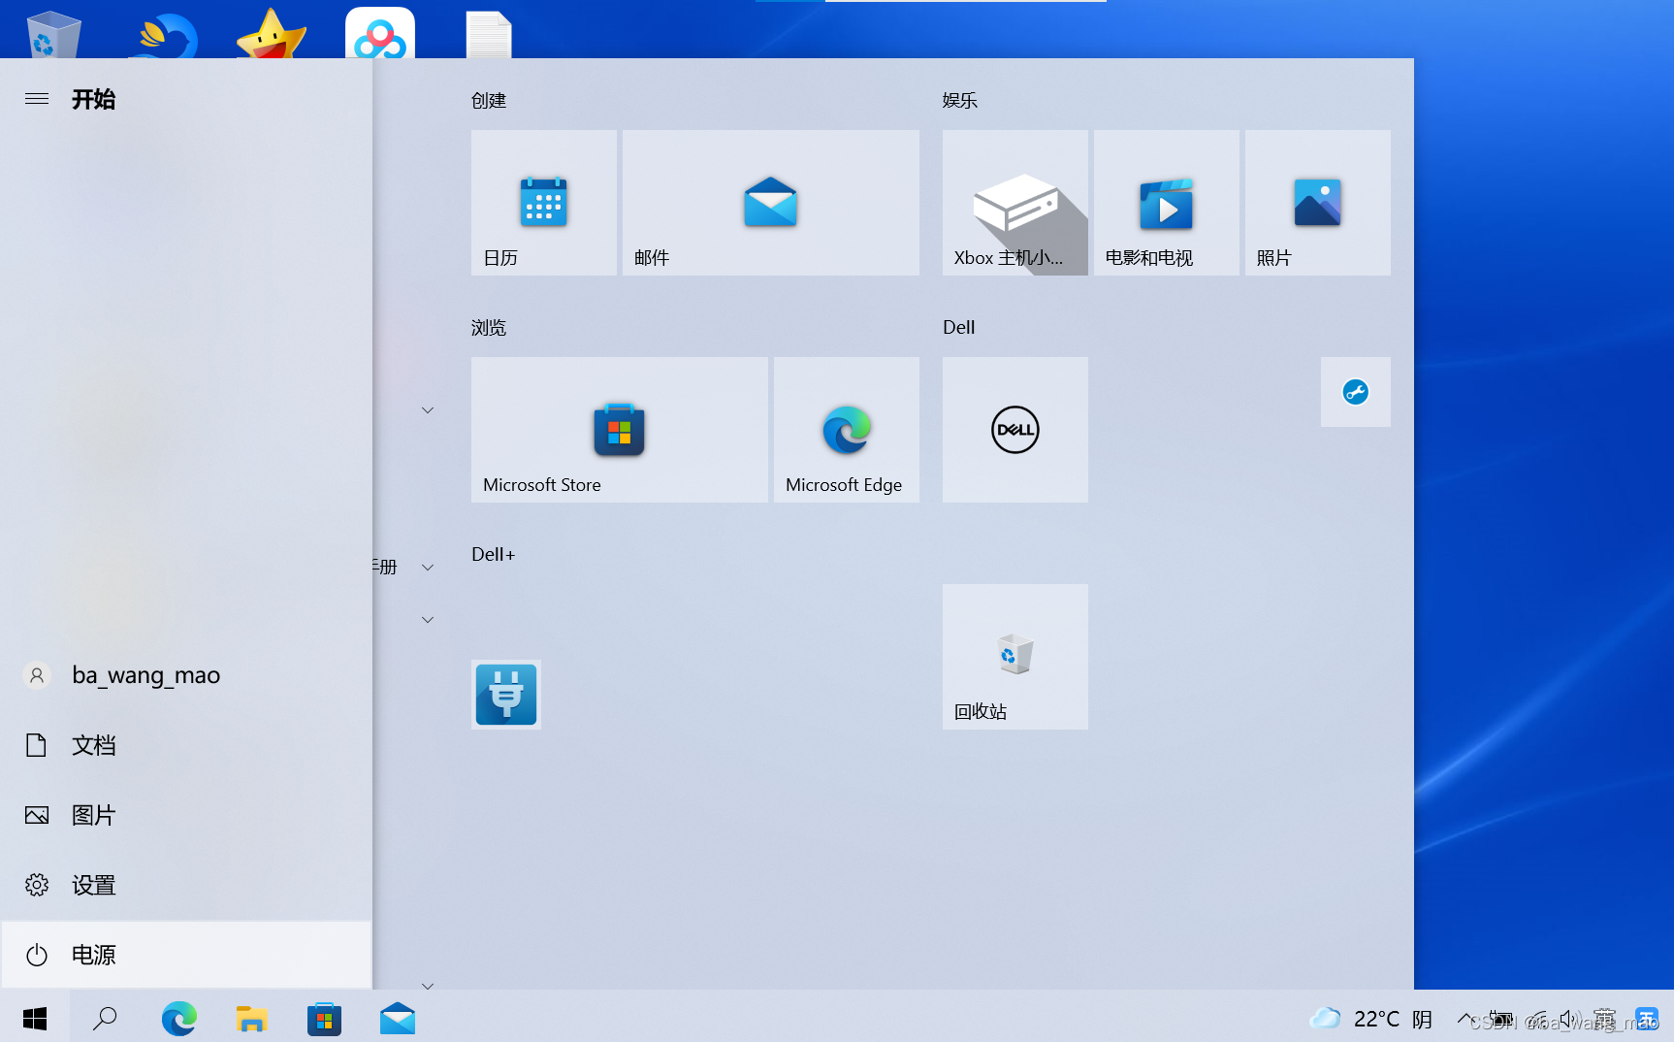
Task: Open the weather widget showing 22°C
Action: 1370,1018
